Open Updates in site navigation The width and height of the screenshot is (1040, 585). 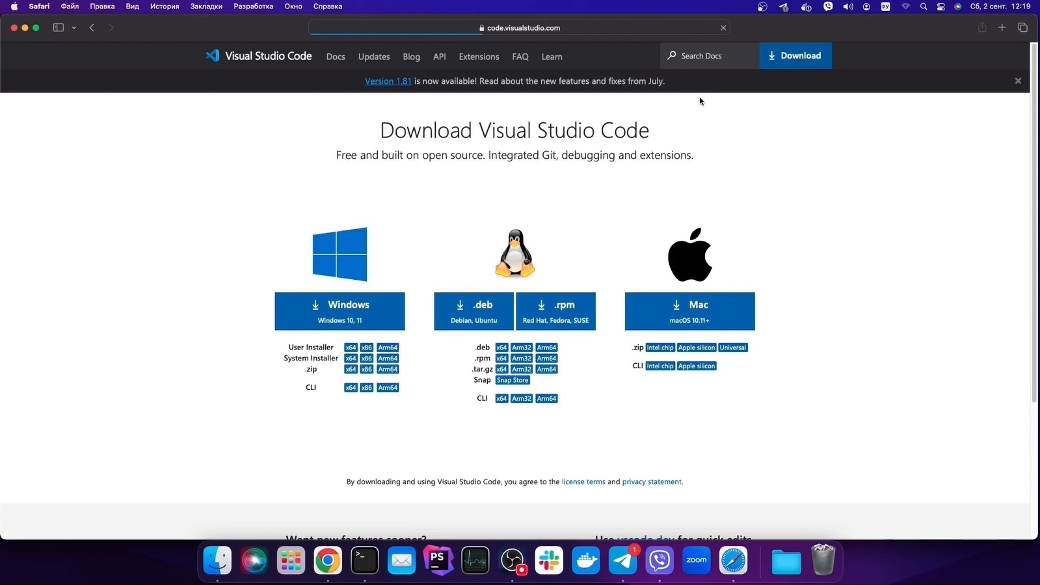pos(374,57)
